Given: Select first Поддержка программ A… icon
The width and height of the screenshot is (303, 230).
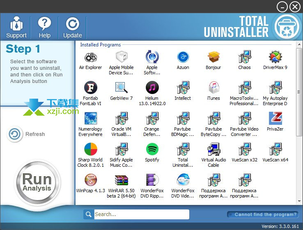Looking at the screenshot, I should tap(213, 180).
